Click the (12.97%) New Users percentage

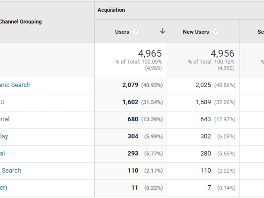[225, 119]
